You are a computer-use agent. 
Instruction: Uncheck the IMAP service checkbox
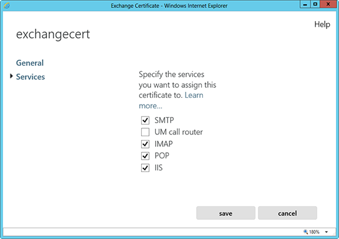click(x=145, y=144)
